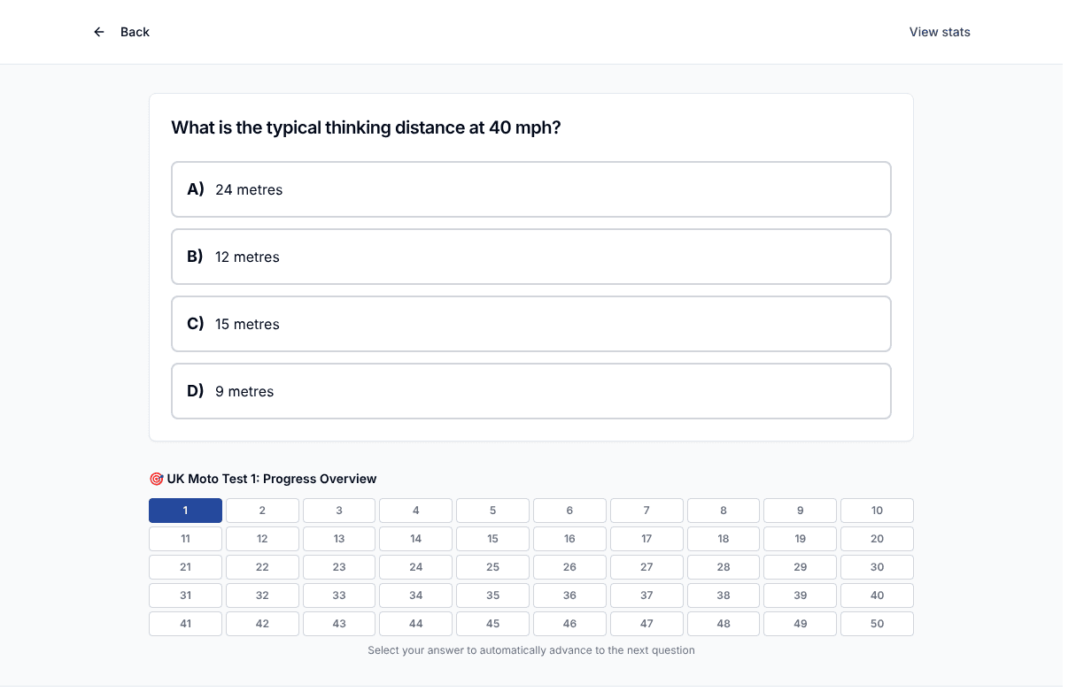Skip to question 44

(416, 624)
